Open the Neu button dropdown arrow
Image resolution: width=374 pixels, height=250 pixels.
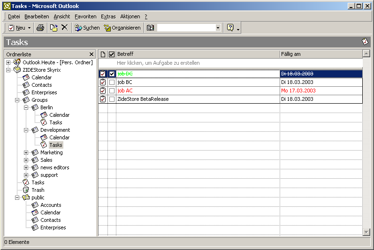click(x=29, y=28)
